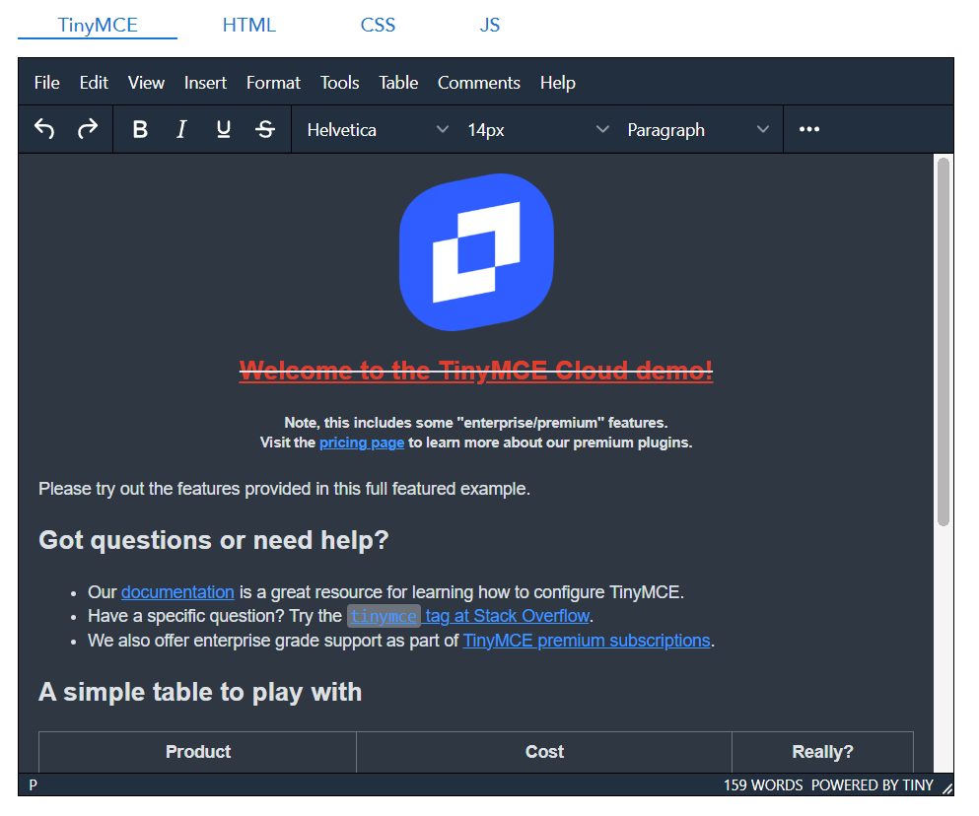
Task: Open the View menu
Action: (146, 83)
